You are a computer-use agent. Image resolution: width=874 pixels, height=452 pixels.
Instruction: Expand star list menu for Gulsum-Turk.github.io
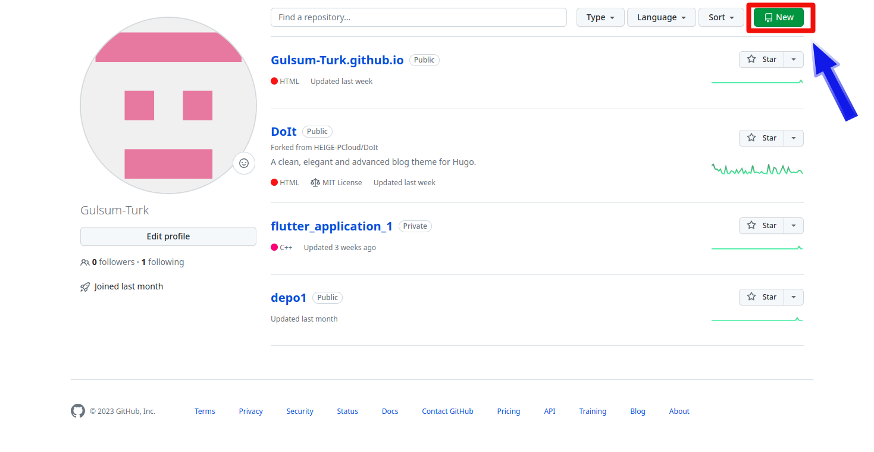(794, 60)
